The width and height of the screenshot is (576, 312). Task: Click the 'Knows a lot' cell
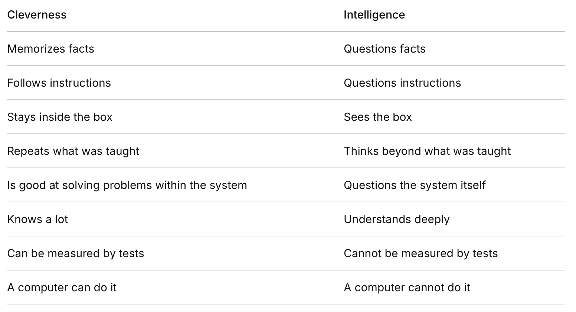tap(37, 219)
